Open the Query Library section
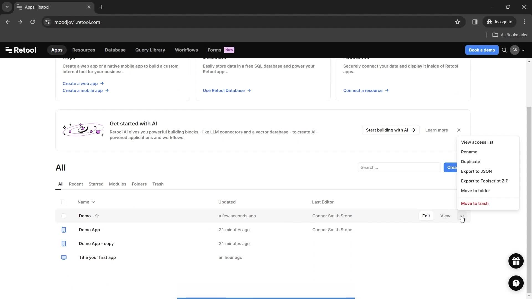Screen dimensions: 532x299 (150, 50)
